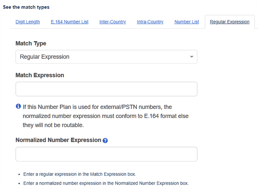Open the Digit Length tab
The height and width of the screenshot is (189, 258).
pyautogui.click(x=28, y=22)
